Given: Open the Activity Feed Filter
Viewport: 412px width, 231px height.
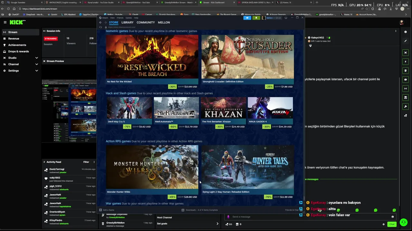Looking at the screenshot, I should [x=86, y=162].
